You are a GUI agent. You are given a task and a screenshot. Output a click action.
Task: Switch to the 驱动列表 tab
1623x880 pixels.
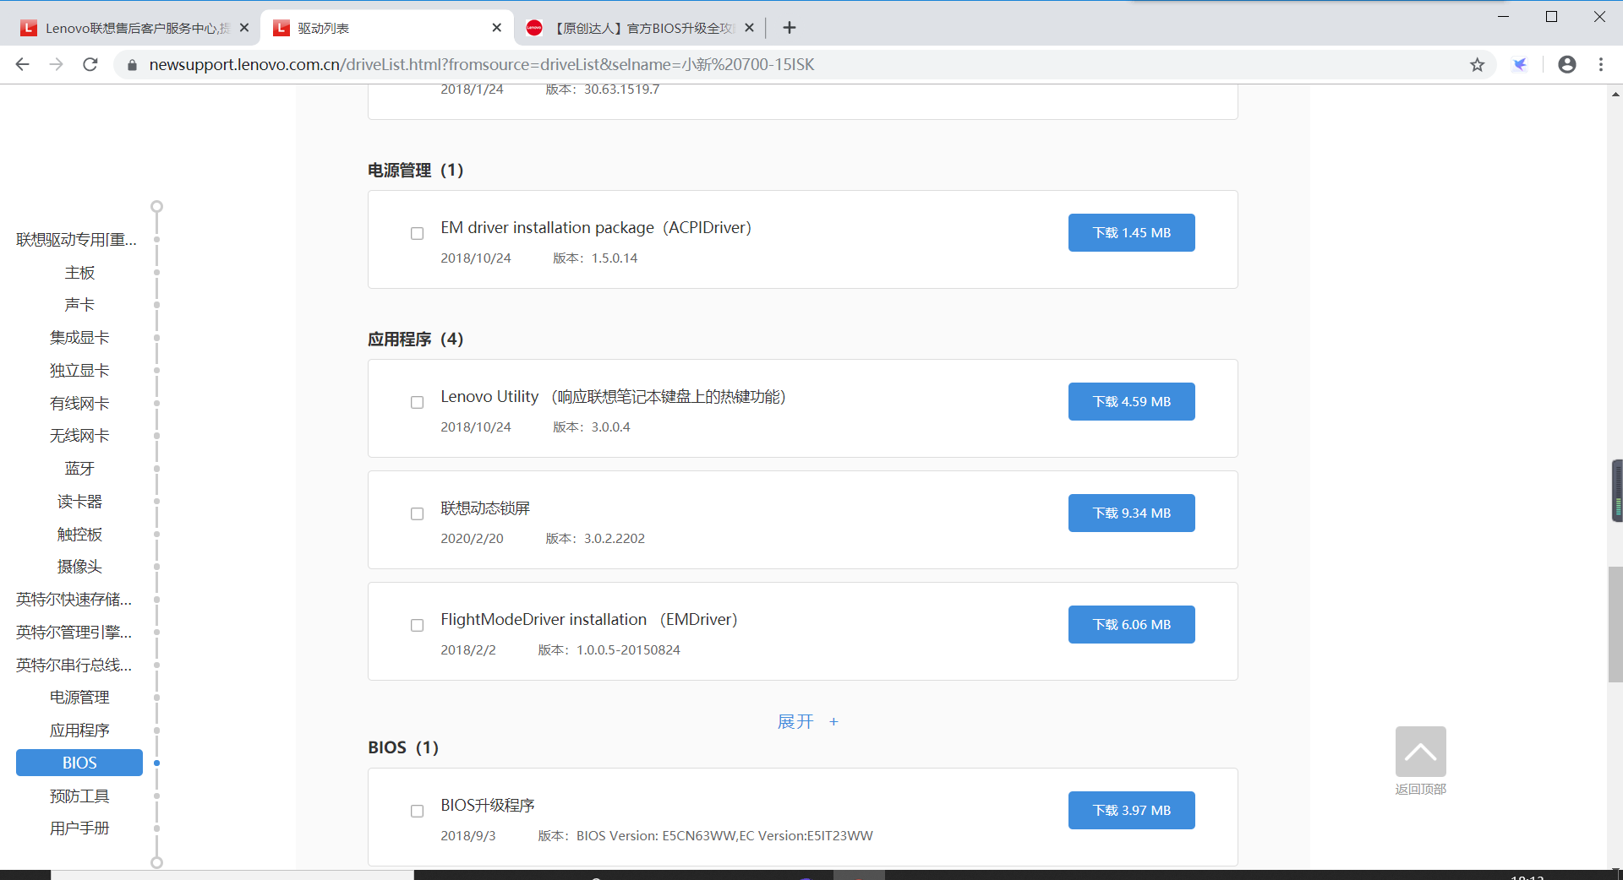386,28
